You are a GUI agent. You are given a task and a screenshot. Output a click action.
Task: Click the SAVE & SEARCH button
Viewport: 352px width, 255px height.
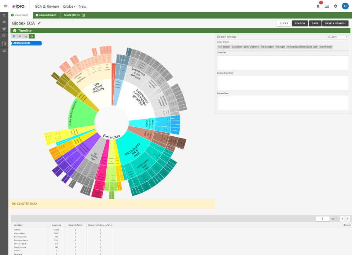[335, 23]
